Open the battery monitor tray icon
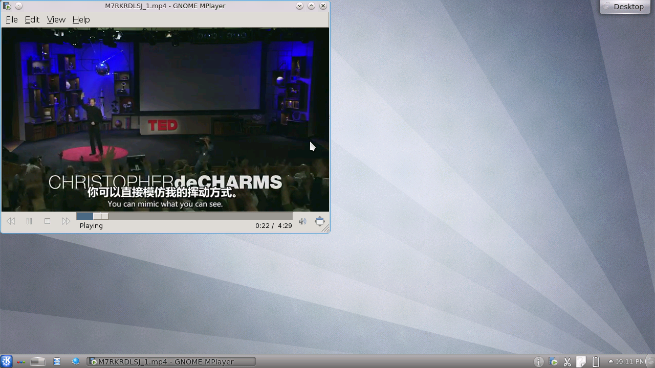Viewport: 655px width, 368px height. click(x=595, y=362)
